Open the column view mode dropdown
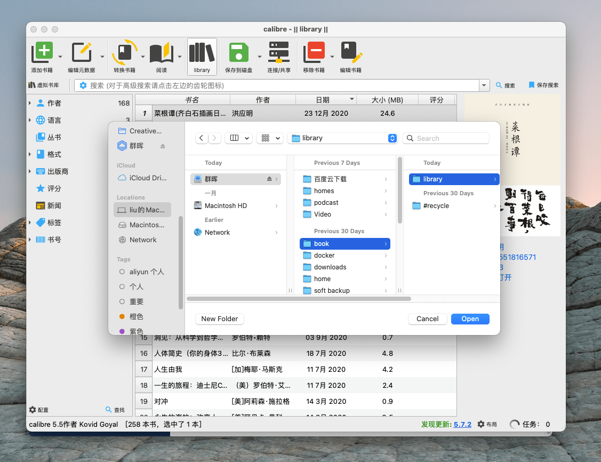This screenshot has height=462, width=601. (x=238, y=138)
